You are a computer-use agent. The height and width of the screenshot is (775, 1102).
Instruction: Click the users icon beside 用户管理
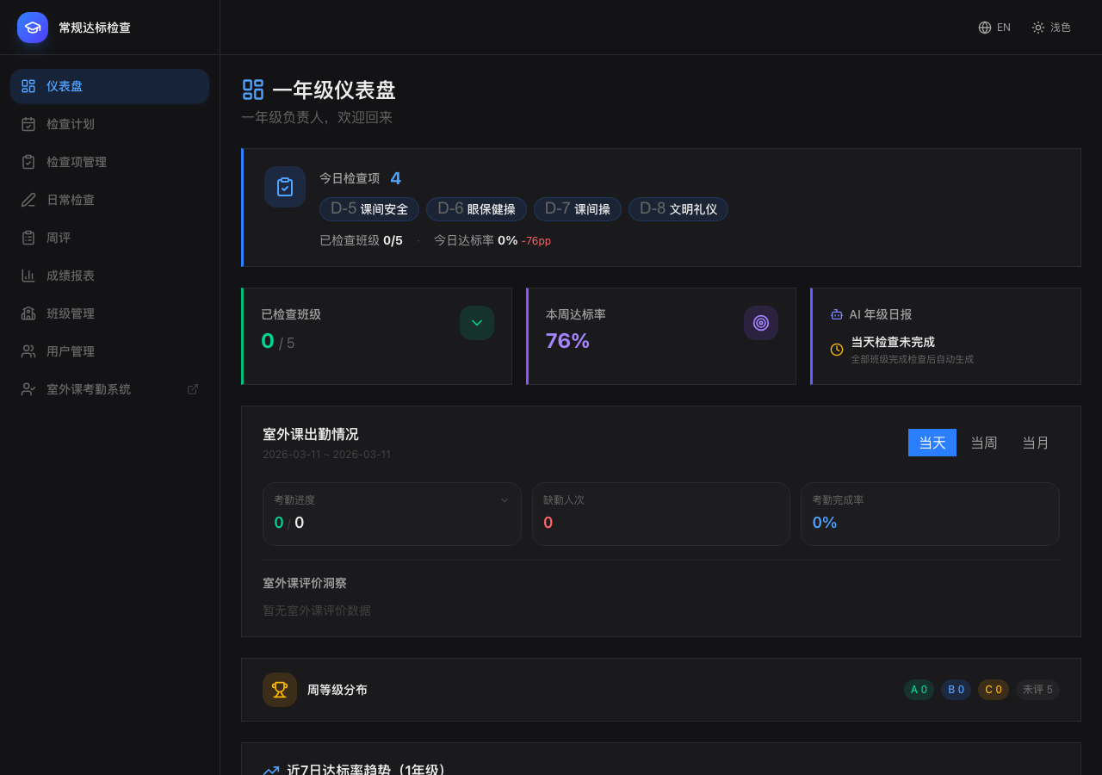tap(28, 351)
